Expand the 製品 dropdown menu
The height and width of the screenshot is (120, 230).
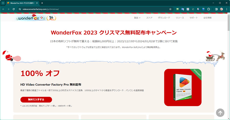point(137,18)
